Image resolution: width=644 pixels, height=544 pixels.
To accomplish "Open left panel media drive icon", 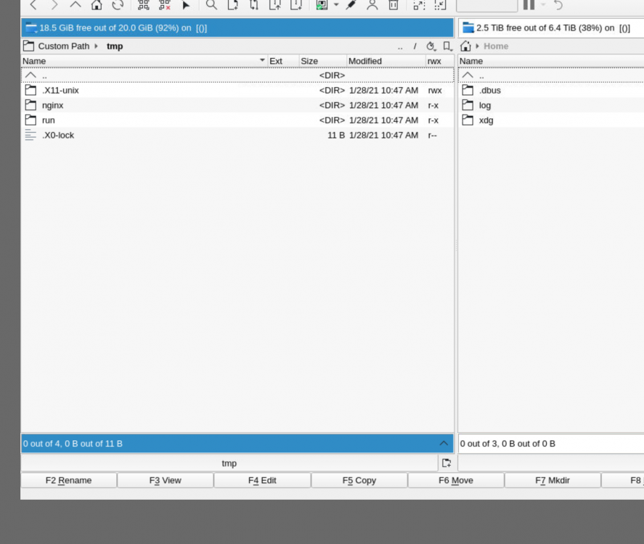I will click(x=31, y=28).
